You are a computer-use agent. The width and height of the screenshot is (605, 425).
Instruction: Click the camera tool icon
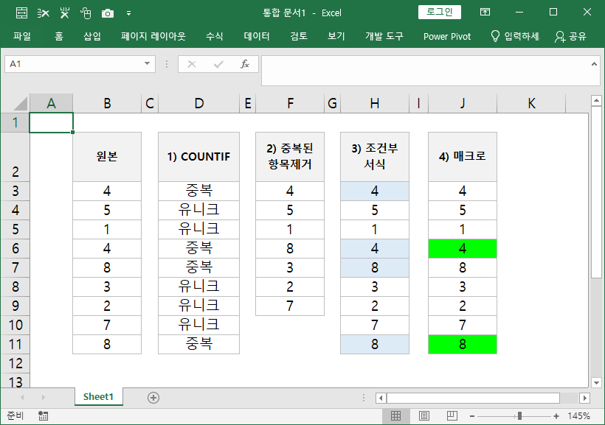point(108,13)
